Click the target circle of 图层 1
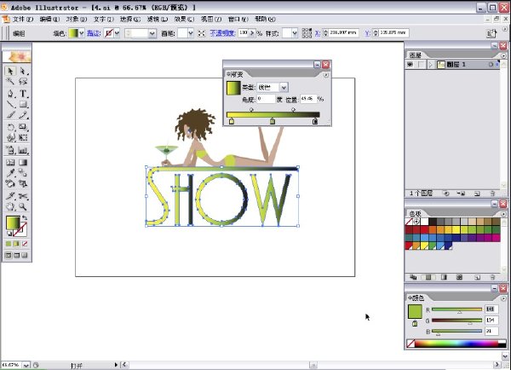511x370 pixels. coord(491,65)
